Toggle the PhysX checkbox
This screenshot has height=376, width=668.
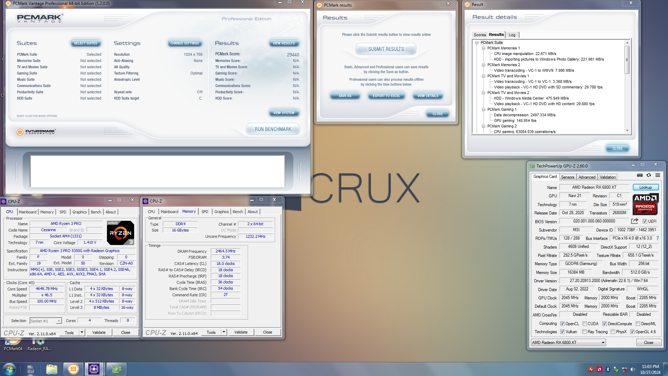613,332
